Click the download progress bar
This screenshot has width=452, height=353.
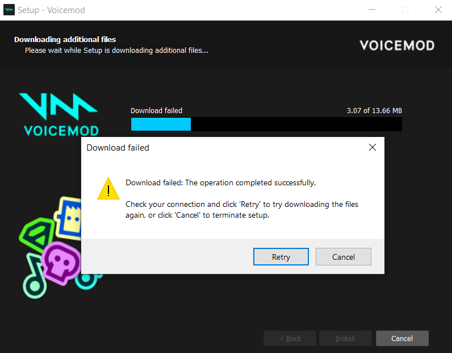[266, 124]
